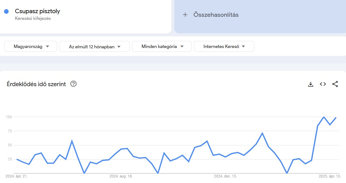The width and height of the screenshot is (346, 183).
Task: Open help for Érdeklődés idő szerint
Action: point(73,84)
